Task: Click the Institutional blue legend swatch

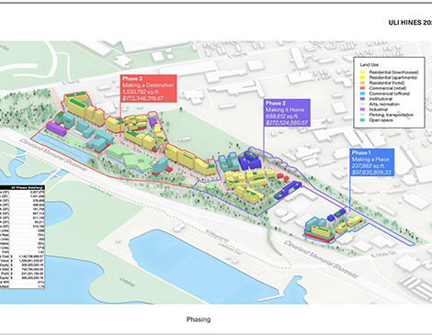Action: click(x=362, y=99)
